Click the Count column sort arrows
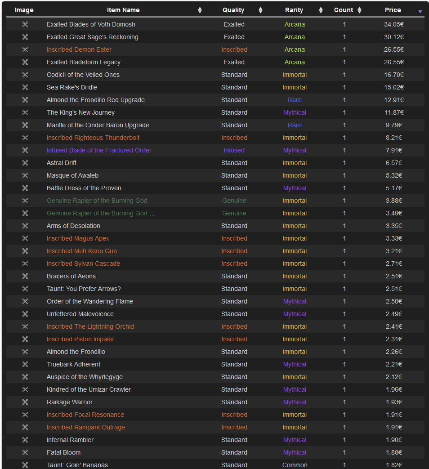 tap(359, 10)
